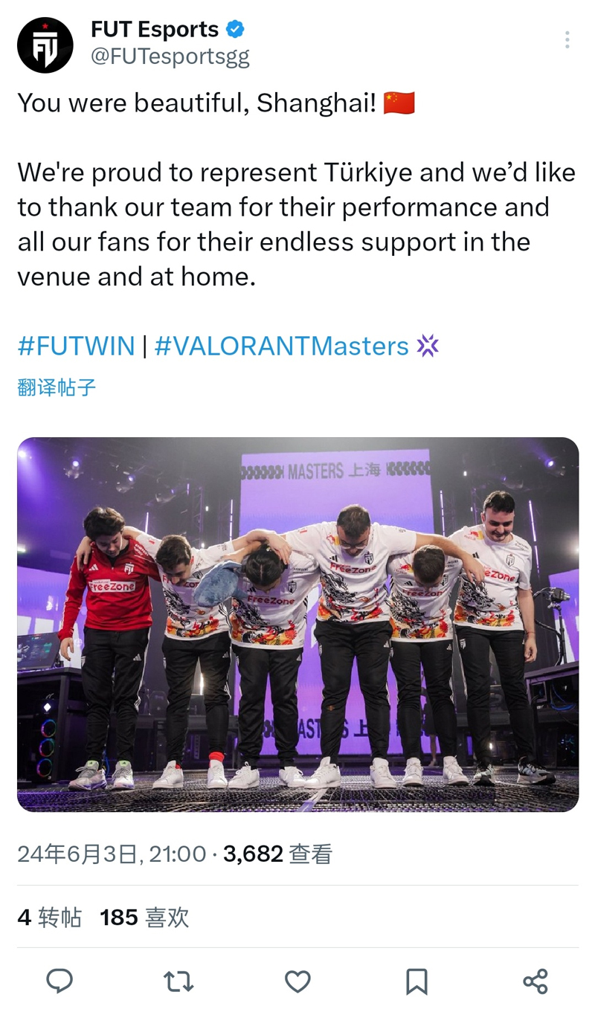The width and height of the screenshot is (595, 1009).
Task: Open the team bowing photo
Action: (x=297, y=625)
